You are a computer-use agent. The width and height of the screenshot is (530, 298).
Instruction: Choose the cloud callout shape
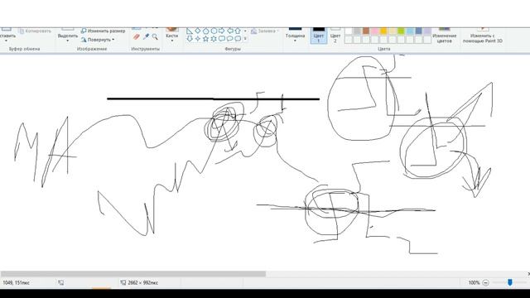pyautogui.click(x=238, y=39)
